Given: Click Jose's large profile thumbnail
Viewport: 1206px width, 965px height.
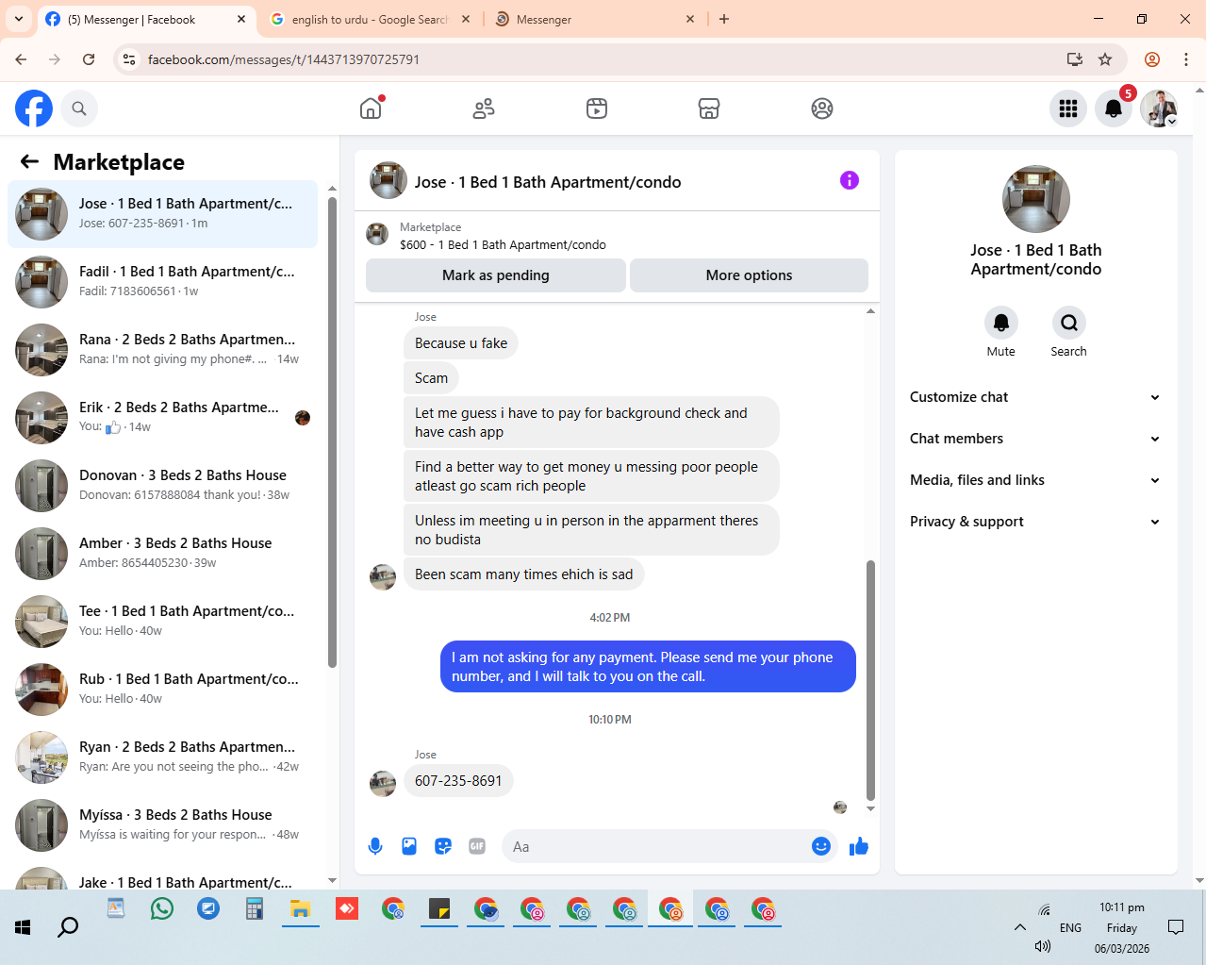Looking at the screenshot, I should point(1036,199).
